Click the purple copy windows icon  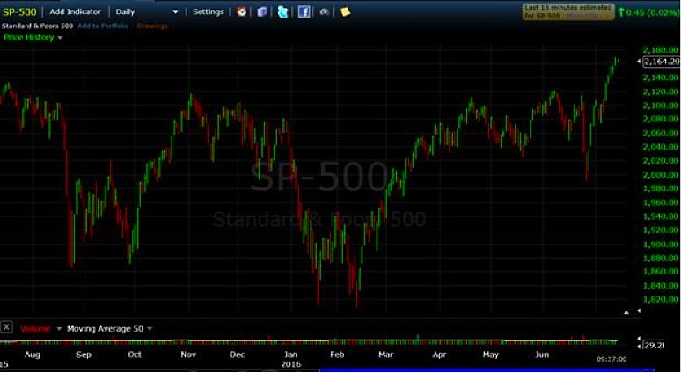click(x=262, y=11)
